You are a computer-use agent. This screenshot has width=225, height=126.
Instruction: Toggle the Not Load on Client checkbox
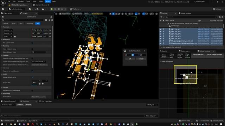[32, 43]
